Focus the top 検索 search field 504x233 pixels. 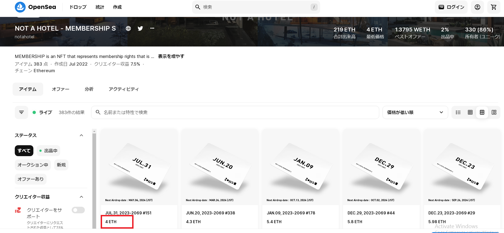click(x=256, y=7)
